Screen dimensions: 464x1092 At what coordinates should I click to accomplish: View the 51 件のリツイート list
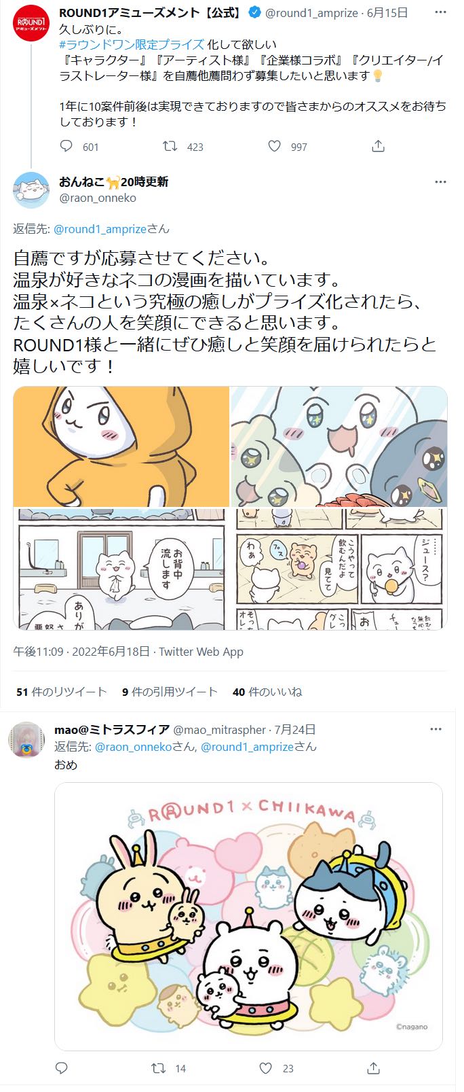pos(62,692)
